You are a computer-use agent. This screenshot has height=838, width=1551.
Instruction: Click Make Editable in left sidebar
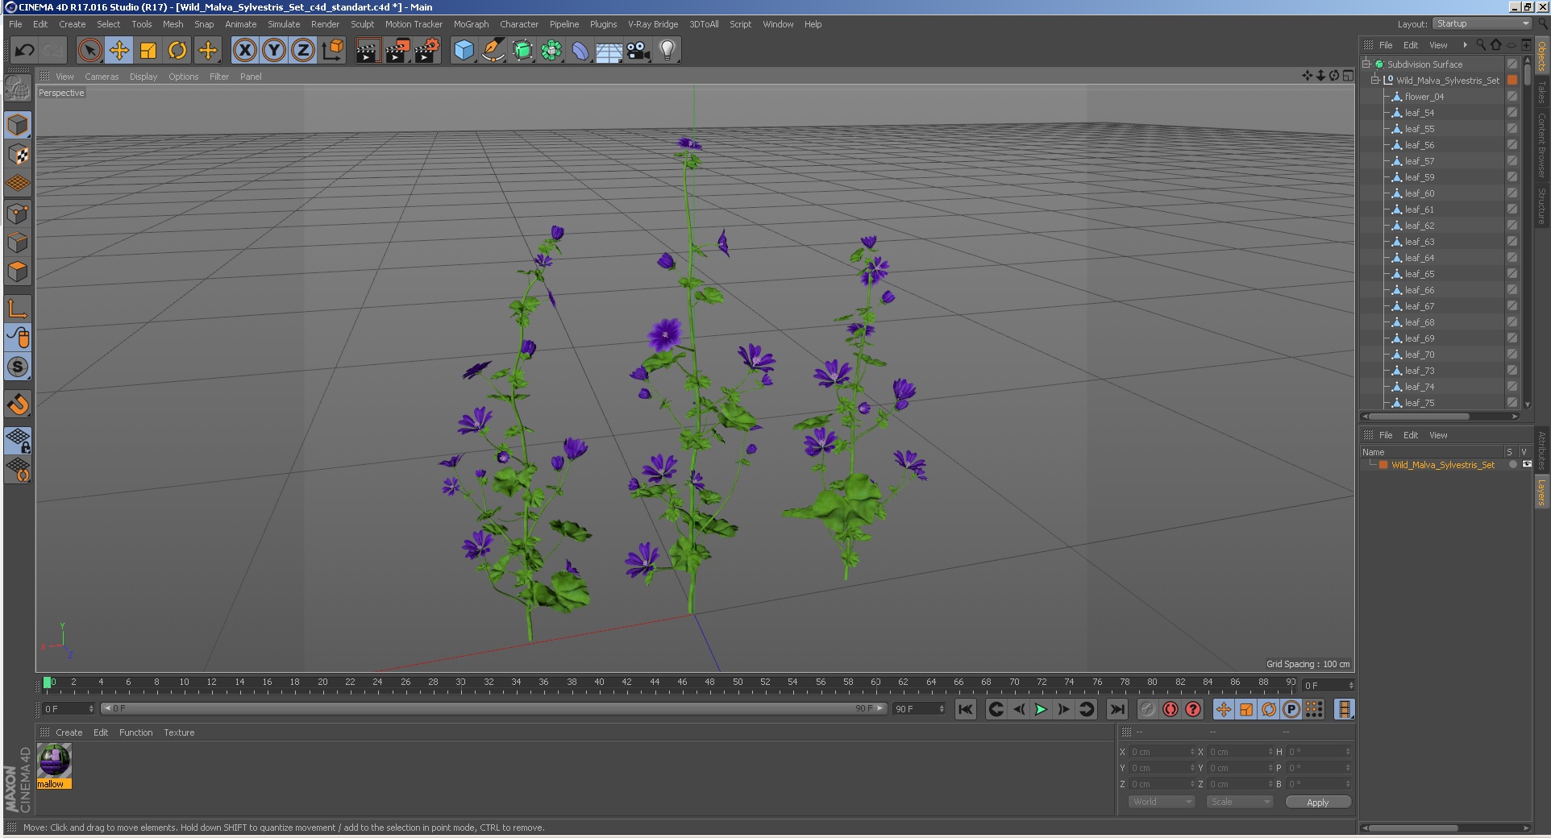tap(18, 87)
